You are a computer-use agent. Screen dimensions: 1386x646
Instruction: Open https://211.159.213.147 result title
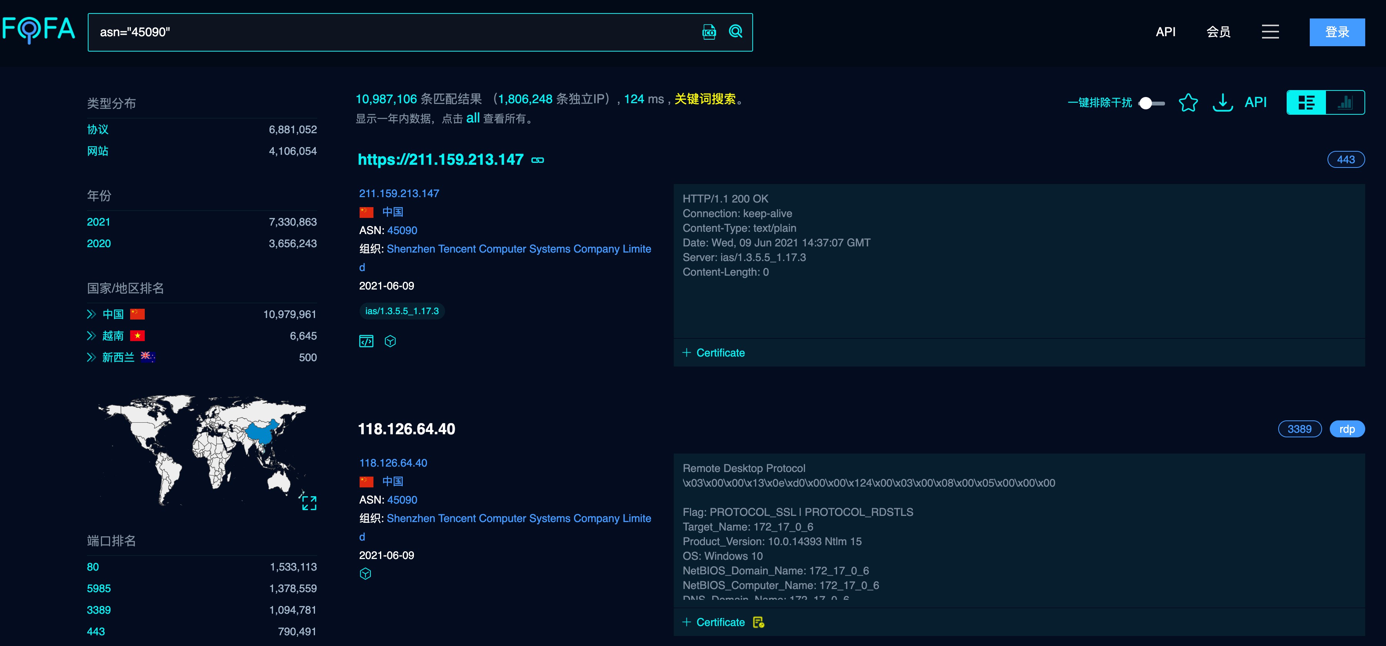441,159
